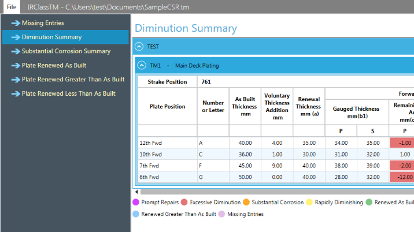The image size is (414, 232).
Task: Click the Strake Position value 761
Action: tap(206, 82)
